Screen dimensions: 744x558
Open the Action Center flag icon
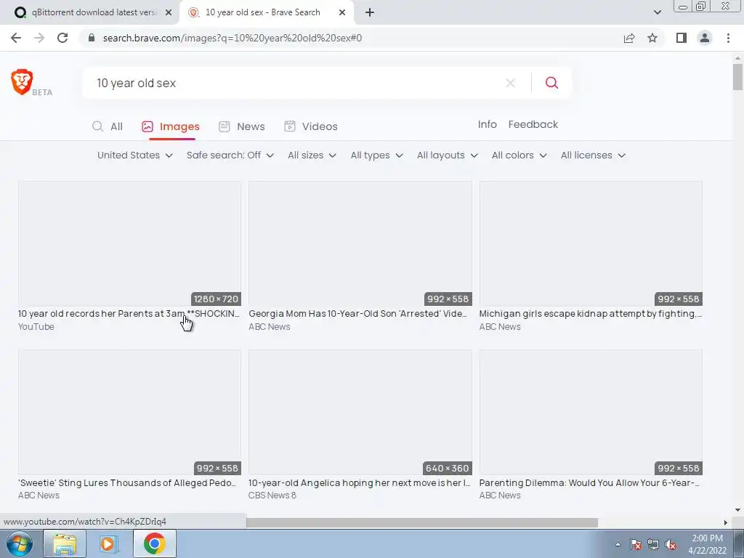pyautogui.click(x=636, y=545)
